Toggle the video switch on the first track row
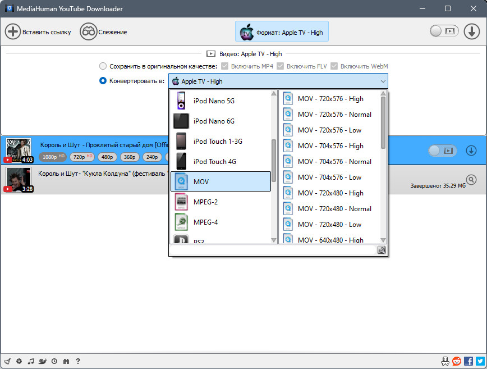The height and width of the screenshot is (369, 487). click(x=443, y=151)
